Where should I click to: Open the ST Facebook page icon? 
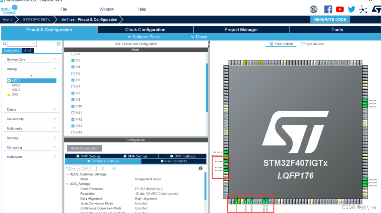click(x=328, y=9)
